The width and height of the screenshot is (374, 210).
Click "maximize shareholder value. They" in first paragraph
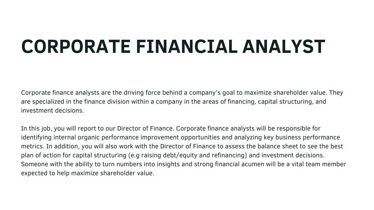294,93
